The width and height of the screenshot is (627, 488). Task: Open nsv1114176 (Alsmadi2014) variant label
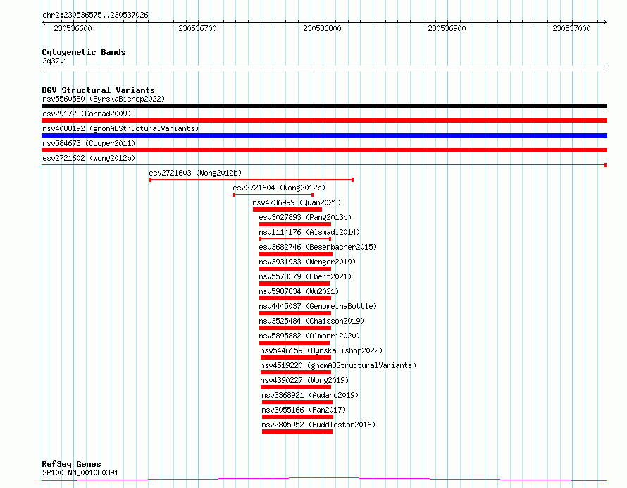[309, 232]
